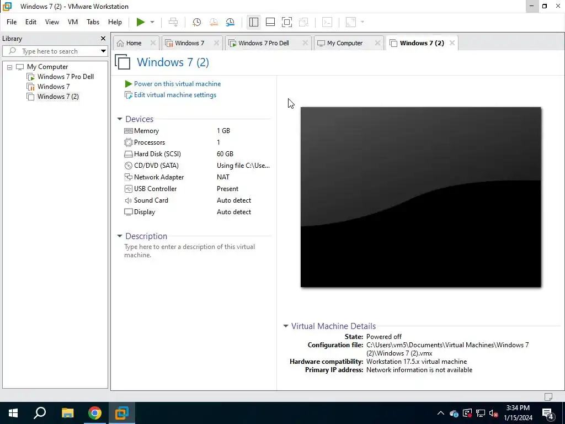This screenshot has height=424, width=565.
Task: Open the View menu
Action: click(x=52, y=22)
